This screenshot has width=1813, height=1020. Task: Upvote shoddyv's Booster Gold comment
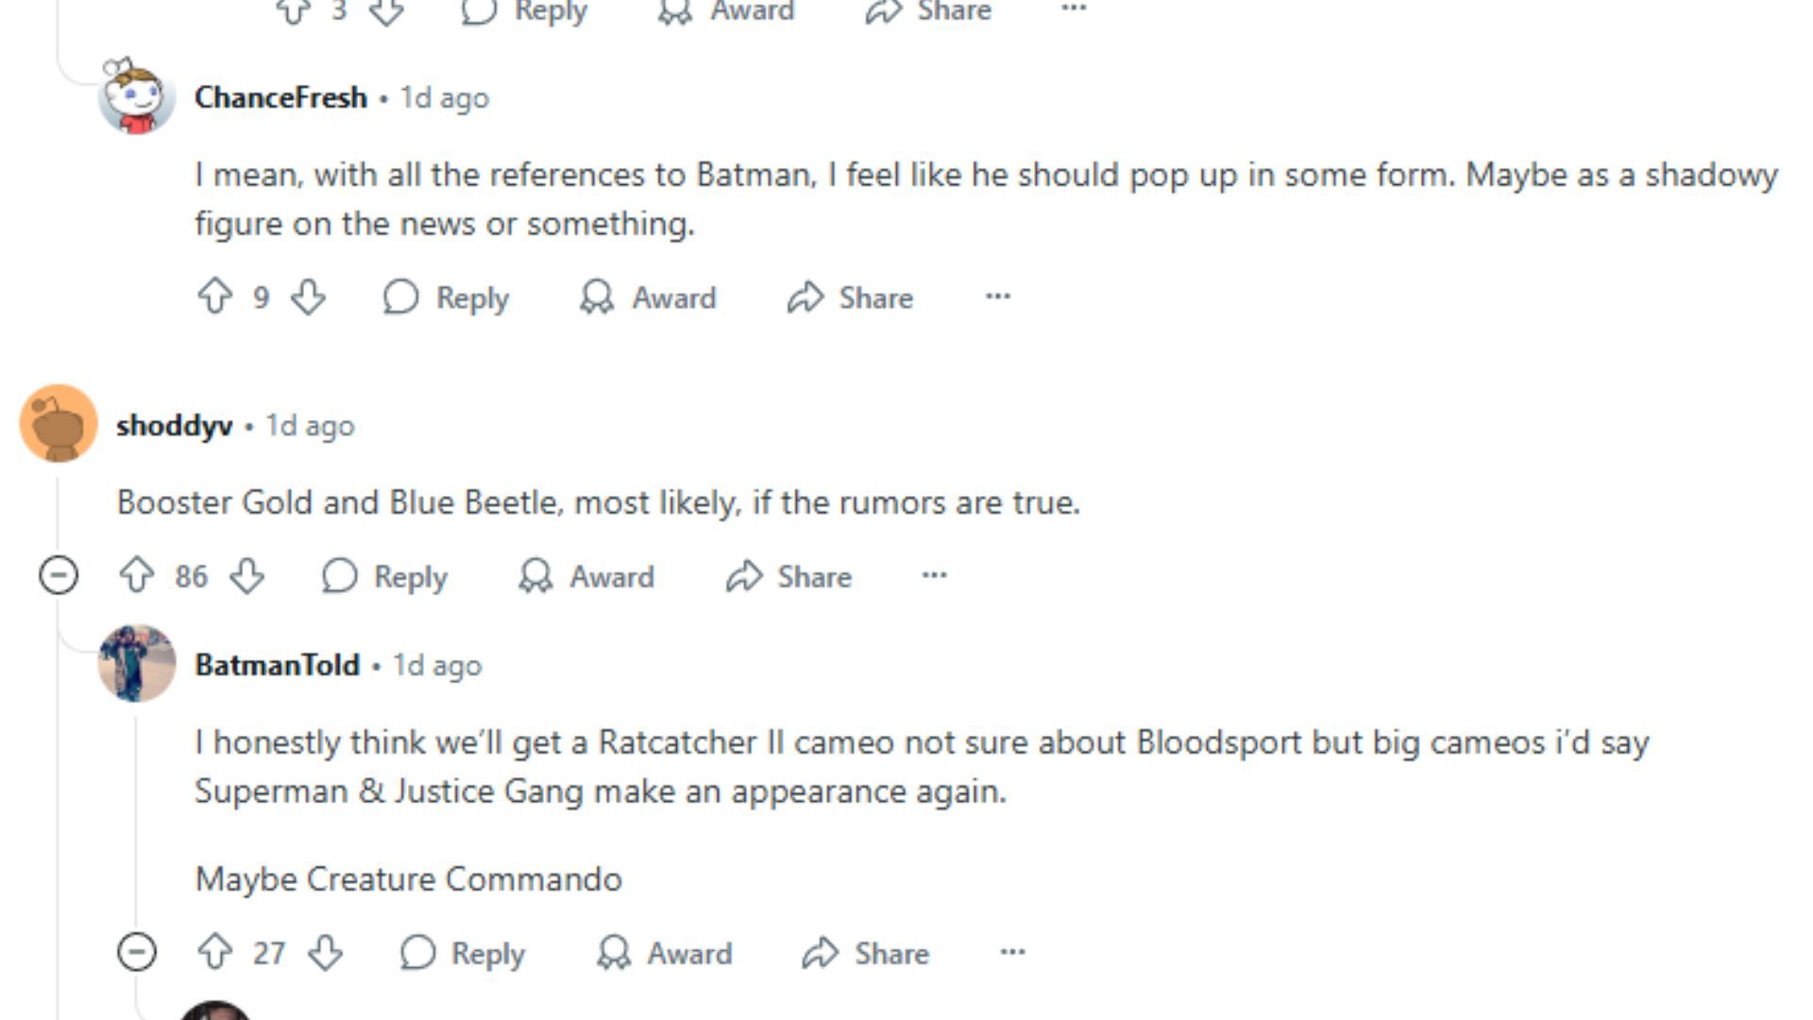137,575
